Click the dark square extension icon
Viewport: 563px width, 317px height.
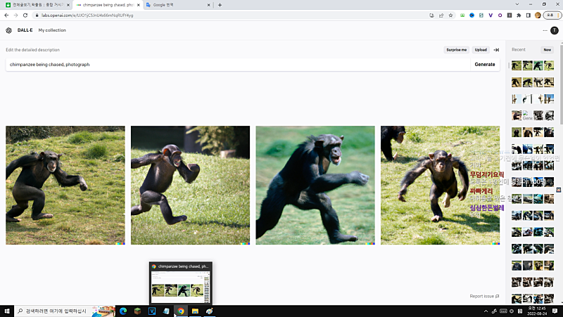[x=509, y=15]
